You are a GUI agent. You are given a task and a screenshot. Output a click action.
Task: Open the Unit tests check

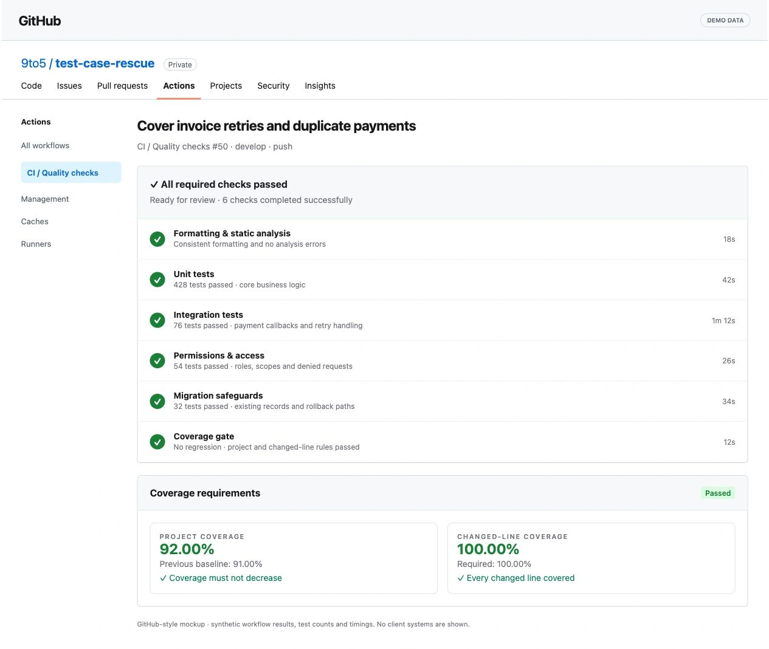coord(443,280)
